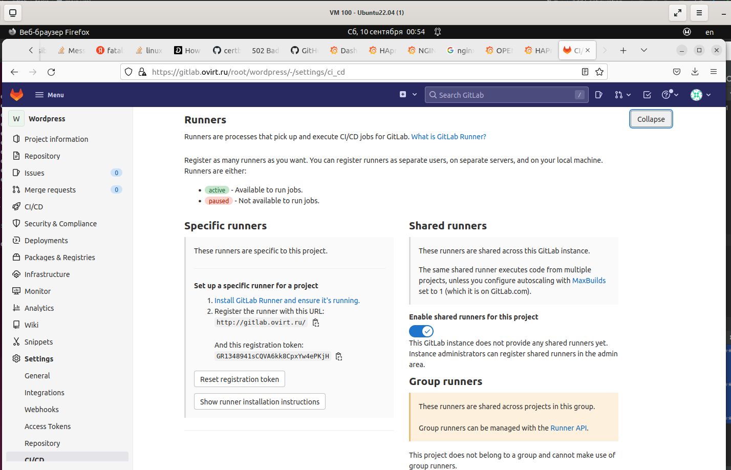
Task: Open Firefox downloads panel
Action: (695, 72)
